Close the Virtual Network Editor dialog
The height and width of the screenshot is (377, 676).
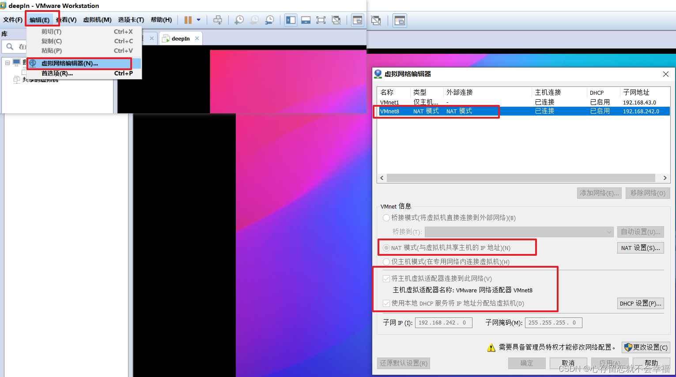coord(666,74)
